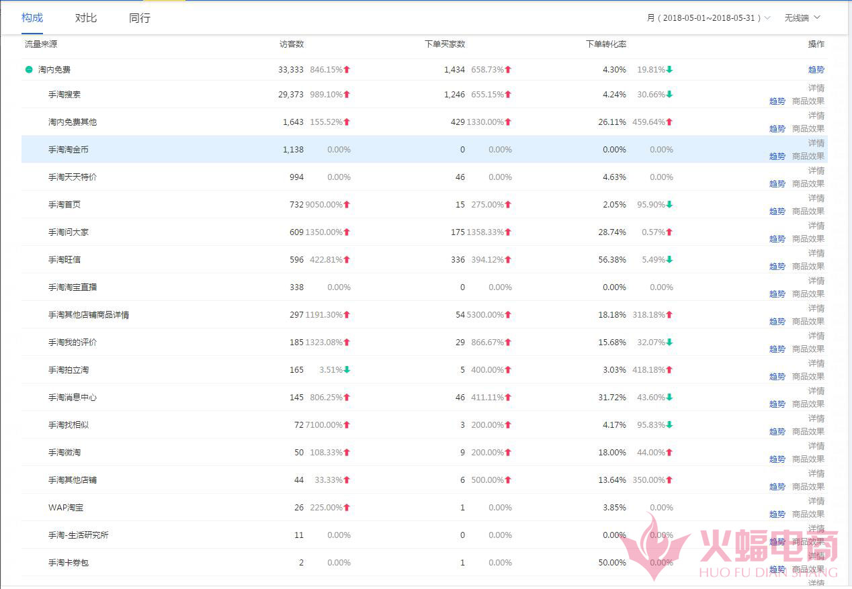
Task: View 详情 for WAP淘宝
Action: coord(816,501)
